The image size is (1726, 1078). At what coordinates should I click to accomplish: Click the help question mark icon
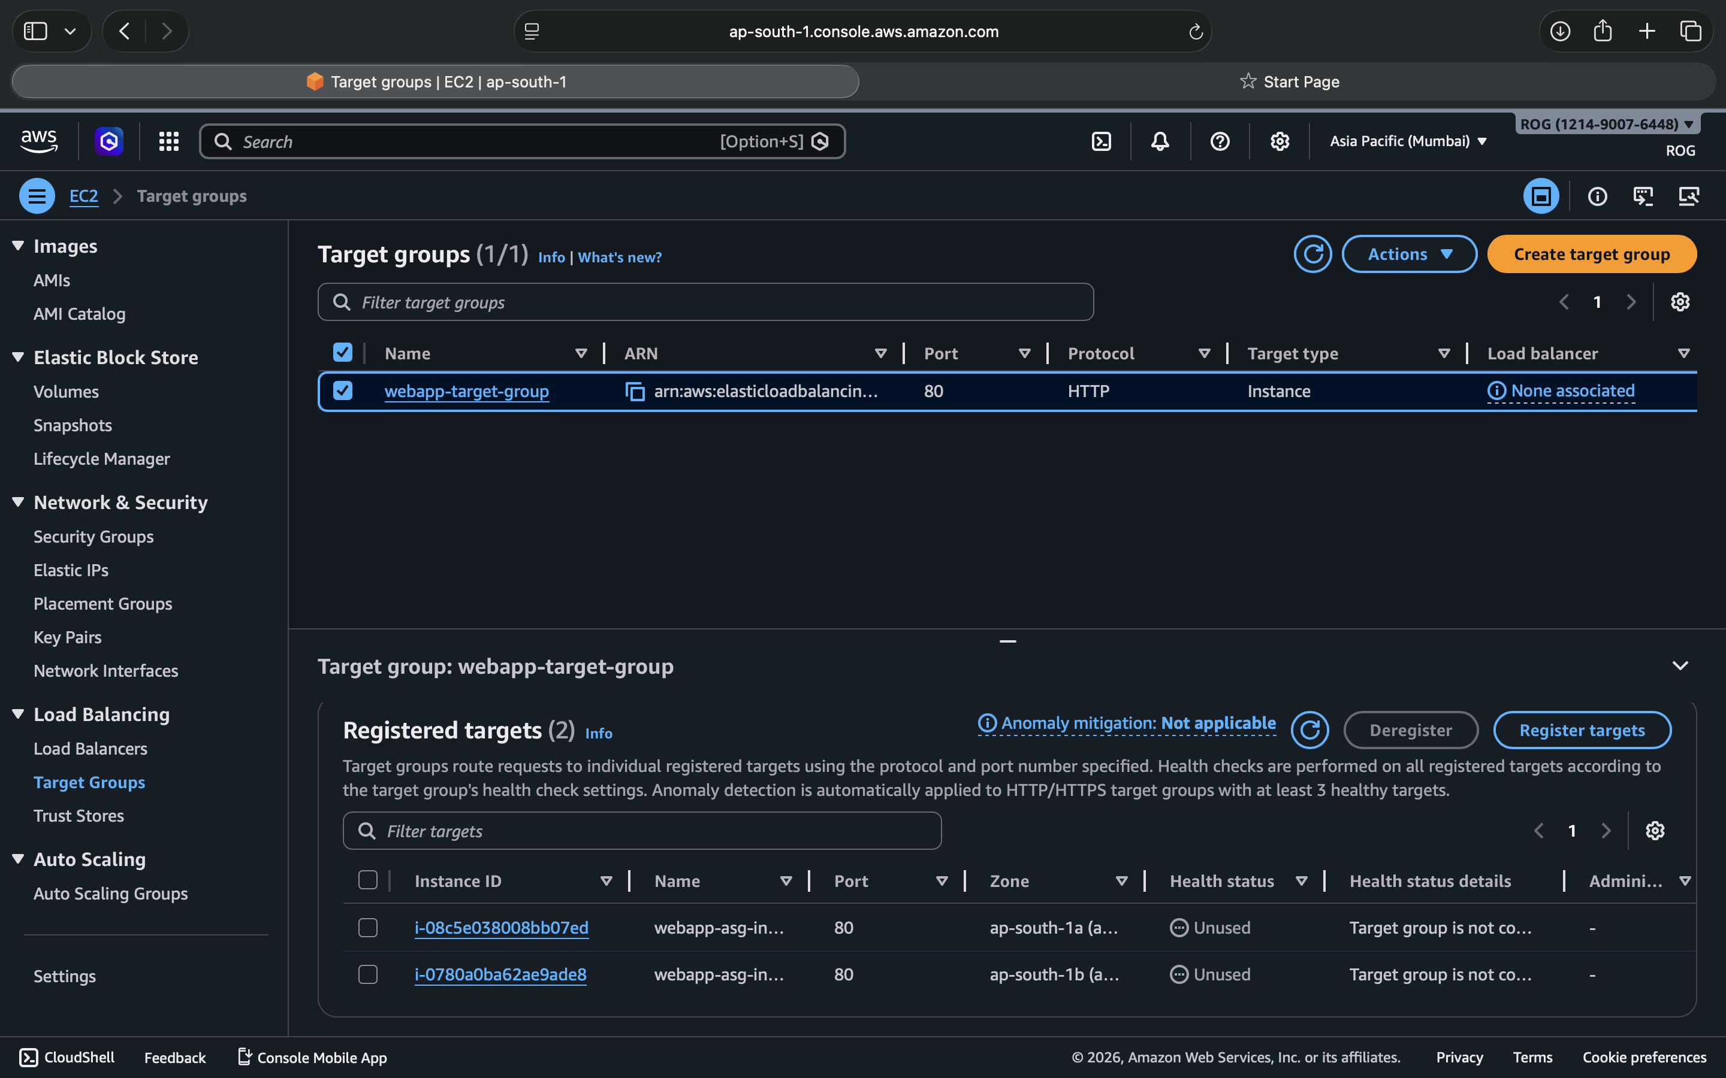(x=1220, y=141)
